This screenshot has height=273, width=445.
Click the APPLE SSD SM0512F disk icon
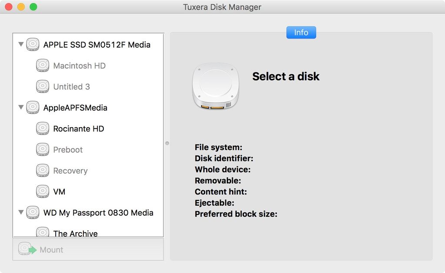tap(32, 44)
